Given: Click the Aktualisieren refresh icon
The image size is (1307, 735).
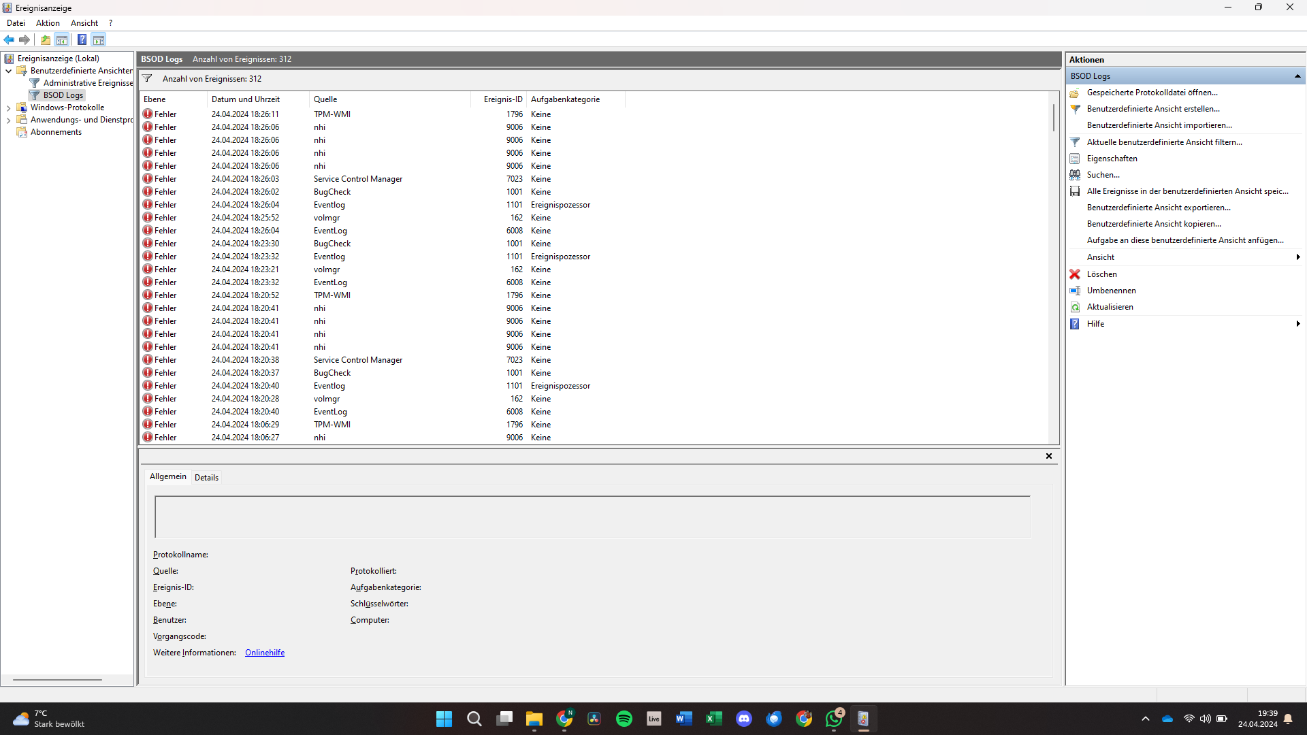Looking at the screenshot, I should click(x=1075, y=307).
